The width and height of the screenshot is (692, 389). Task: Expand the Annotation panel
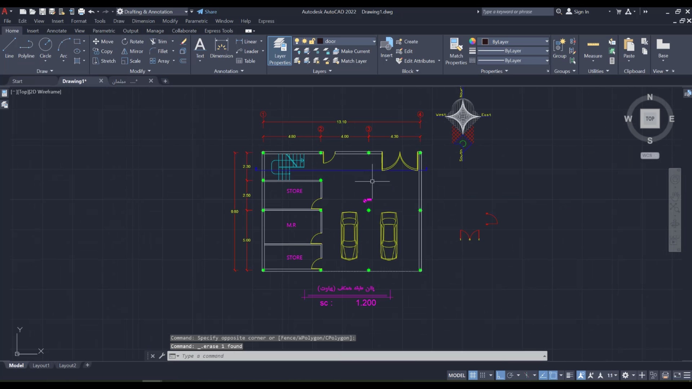[x=229, y=71]
